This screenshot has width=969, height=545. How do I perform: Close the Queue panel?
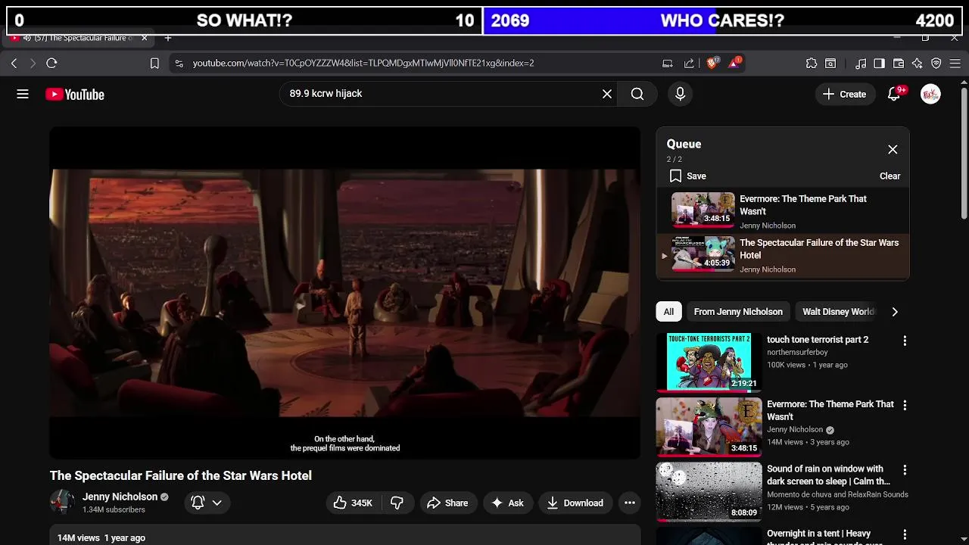pyautogui.click(x=893, y=150)
